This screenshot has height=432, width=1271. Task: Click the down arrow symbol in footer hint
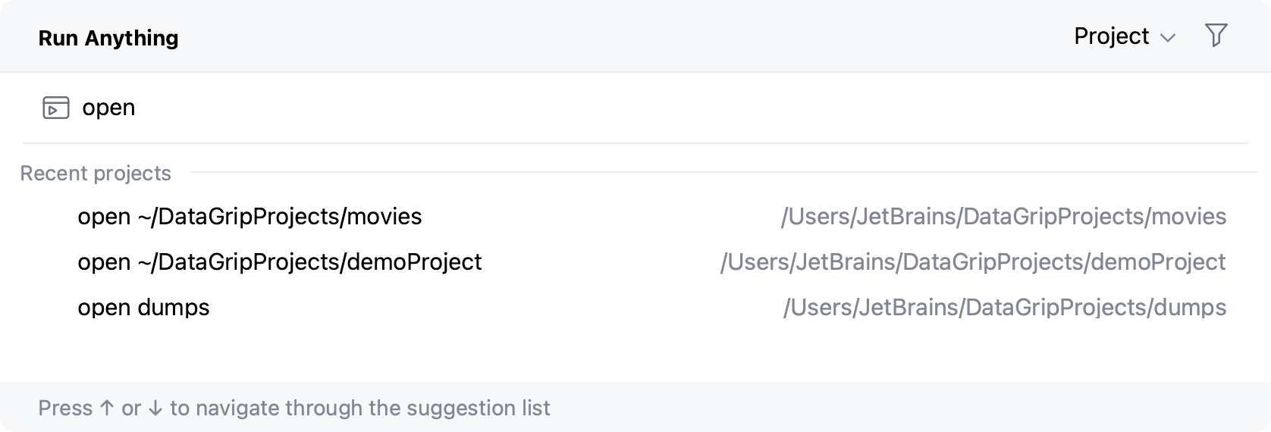155,408
